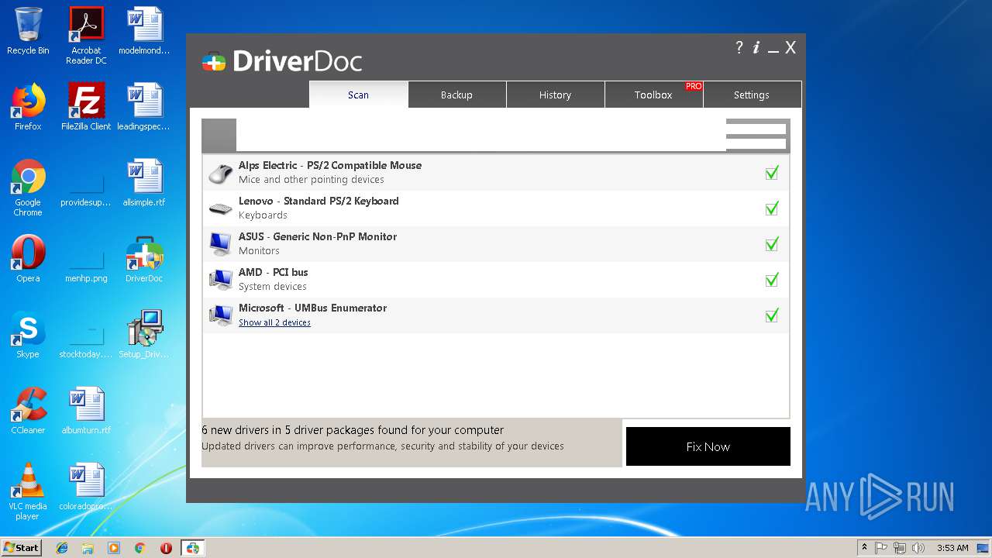992x558 pixels.
Task: Click the Alps Electric mouse device icon
Action: point(221,173)
